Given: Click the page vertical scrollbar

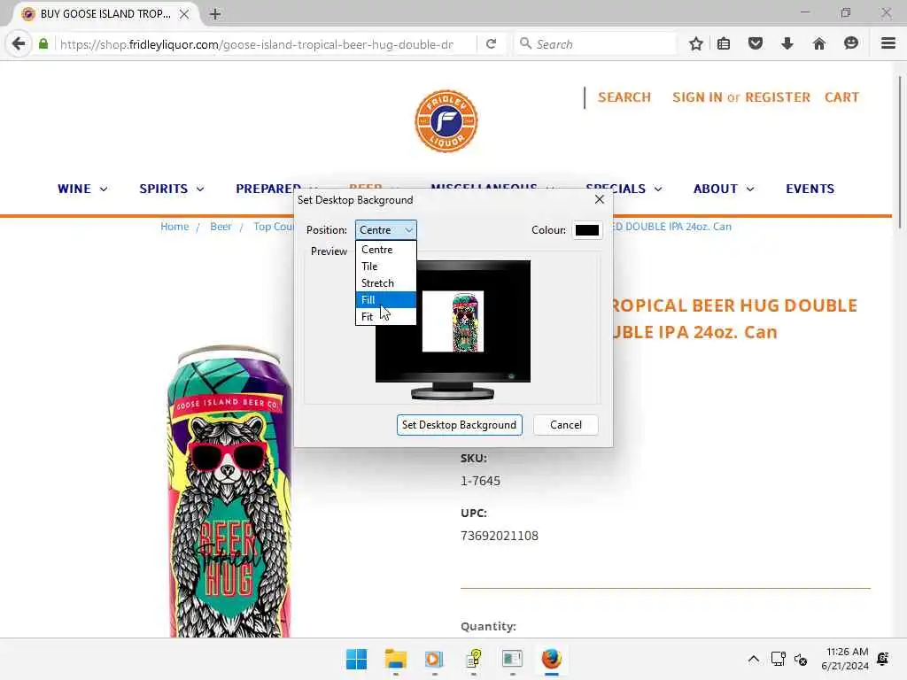Looking at the screenshot, I should (901, 151).
